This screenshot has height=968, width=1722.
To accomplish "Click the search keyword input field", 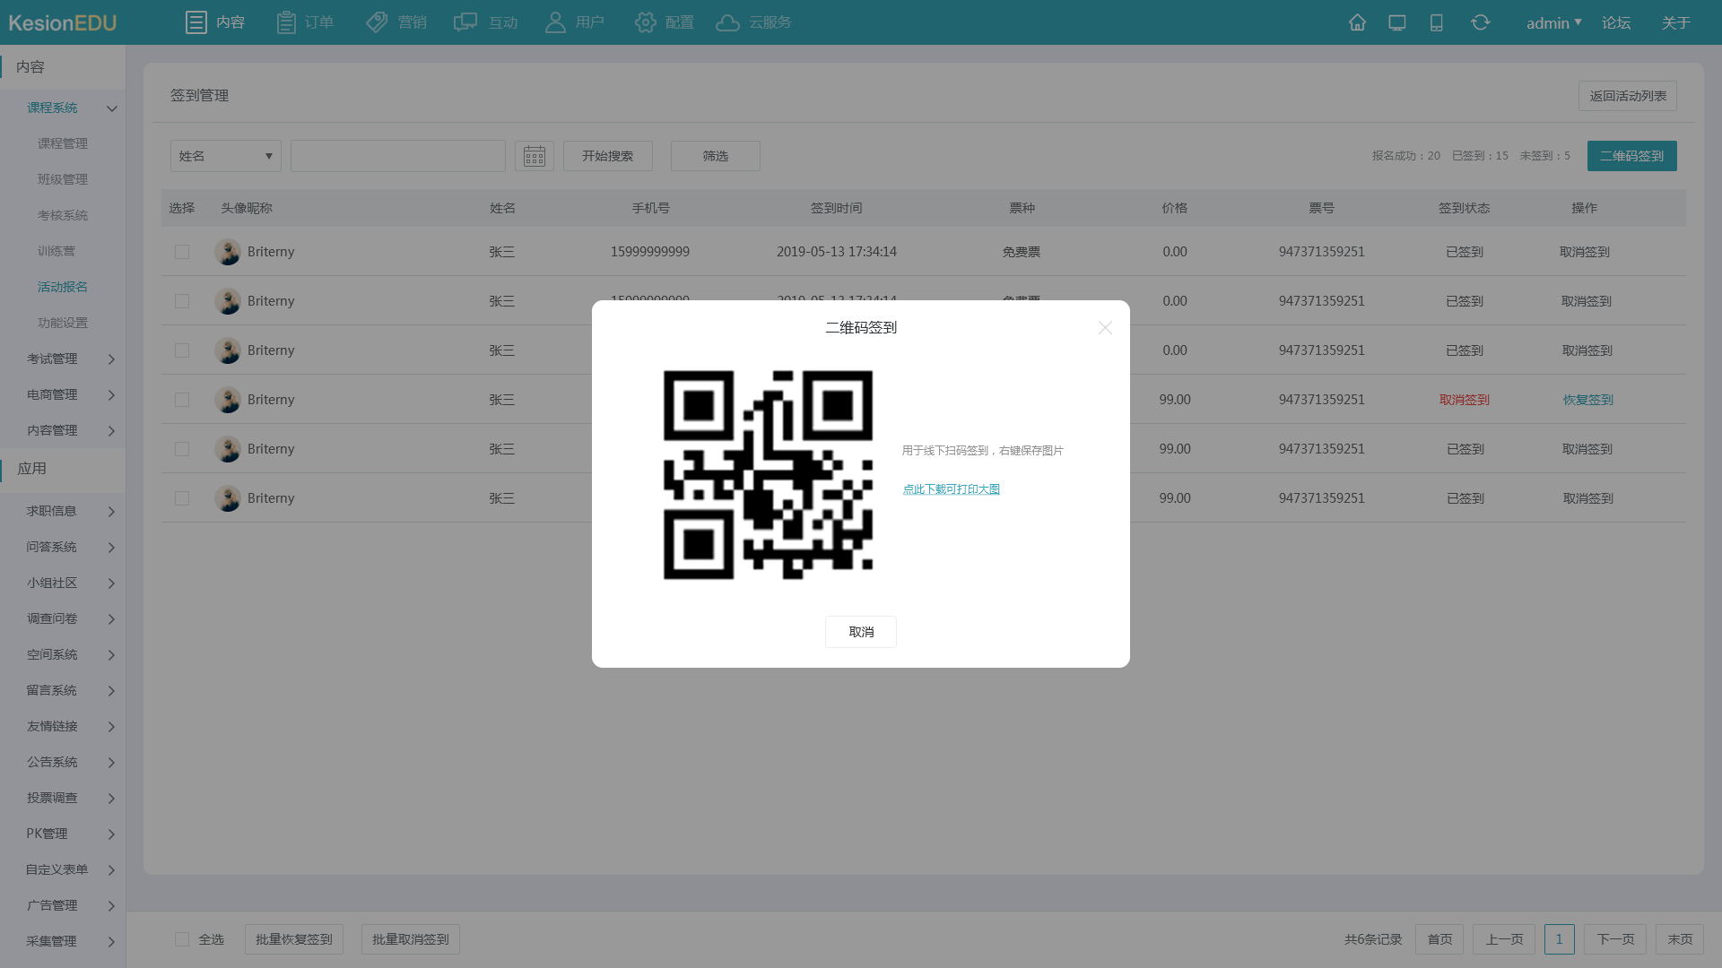I will click(x=397, y=156).
